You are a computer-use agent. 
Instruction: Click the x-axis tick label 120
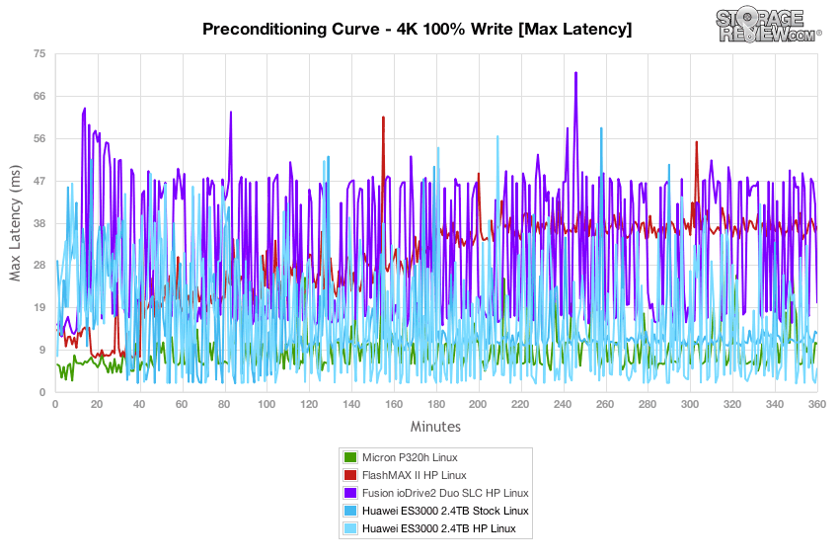point(309,404)
